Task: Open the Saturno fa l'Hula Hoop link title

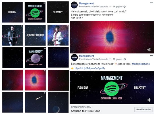Action: [86, 111]
